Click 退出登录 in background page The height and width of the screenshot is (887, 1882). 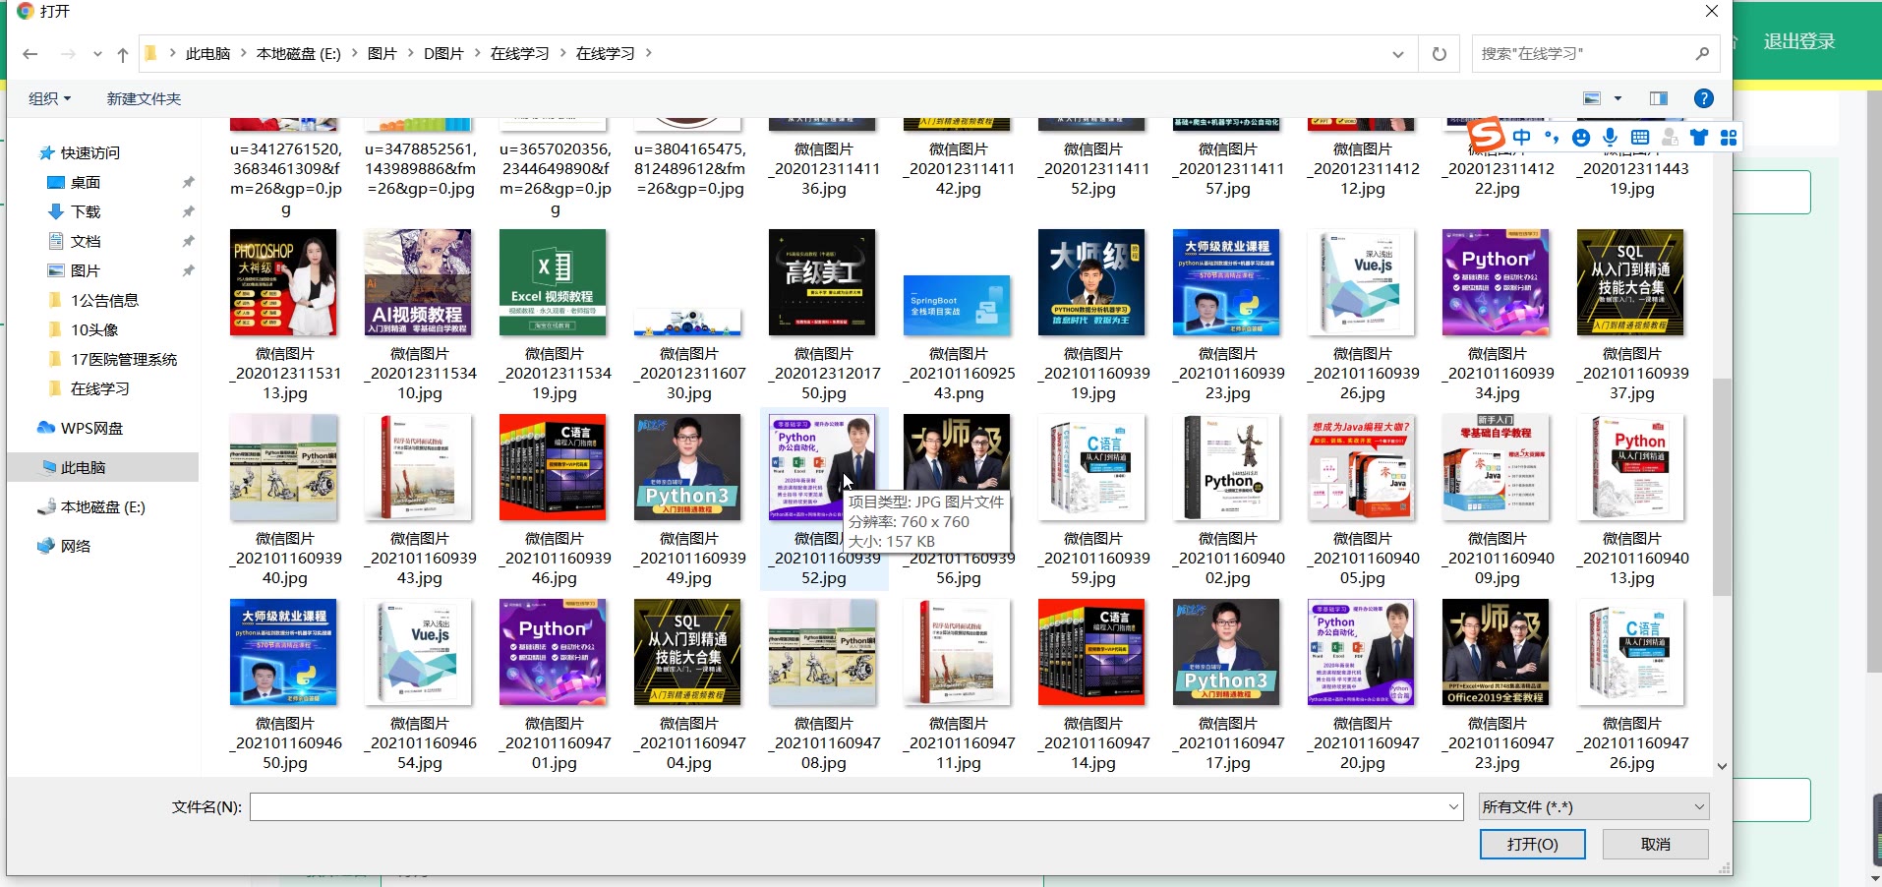pos(1799,41)
